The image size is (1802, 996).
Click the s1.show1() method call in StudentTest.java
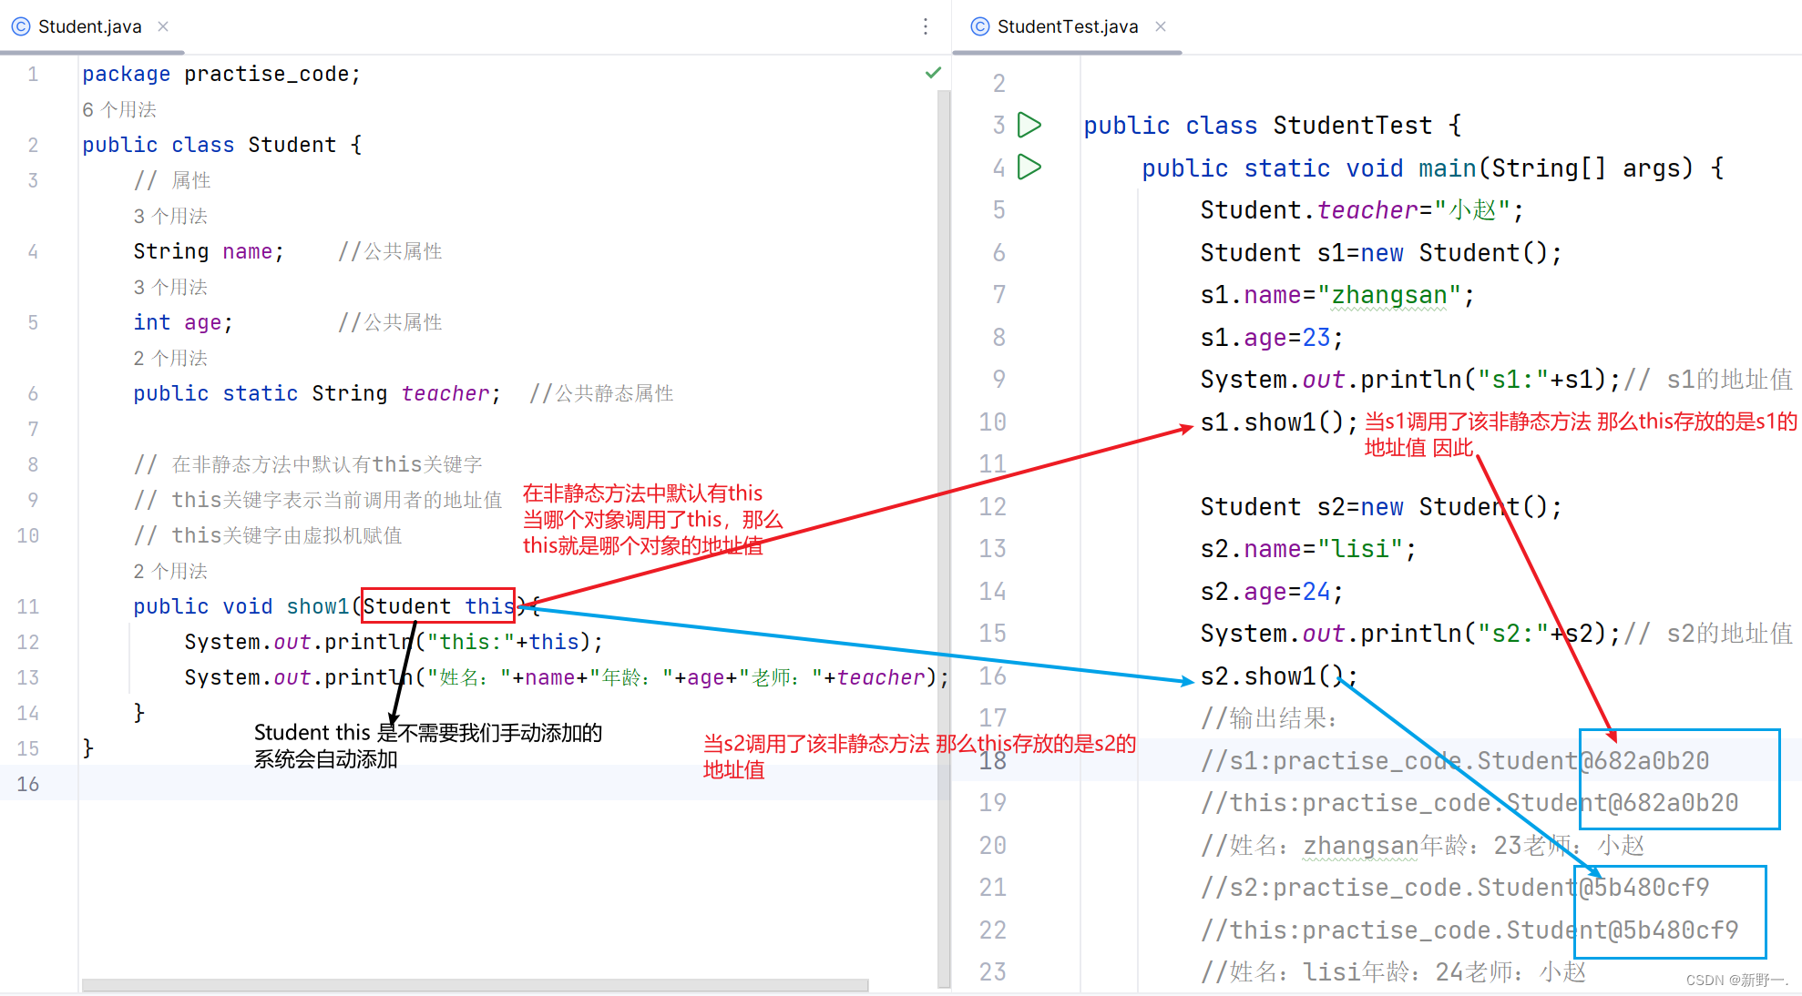click(1275, 422)
